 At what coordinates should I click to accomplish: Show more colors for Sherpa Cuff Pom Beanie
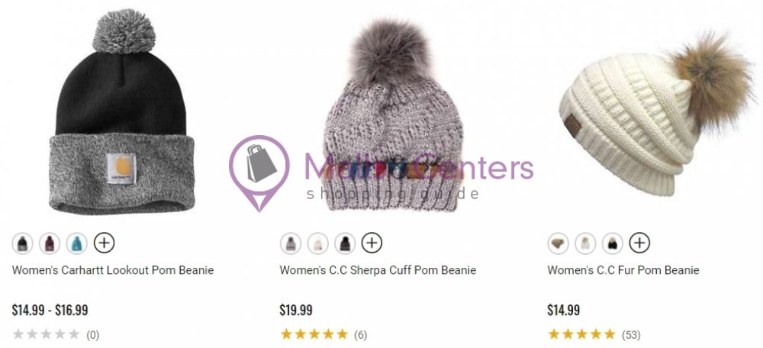372,243
